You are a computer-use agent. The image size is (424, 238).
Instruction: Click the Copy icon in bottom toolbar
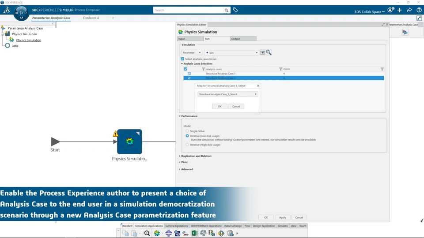[125, 233]
